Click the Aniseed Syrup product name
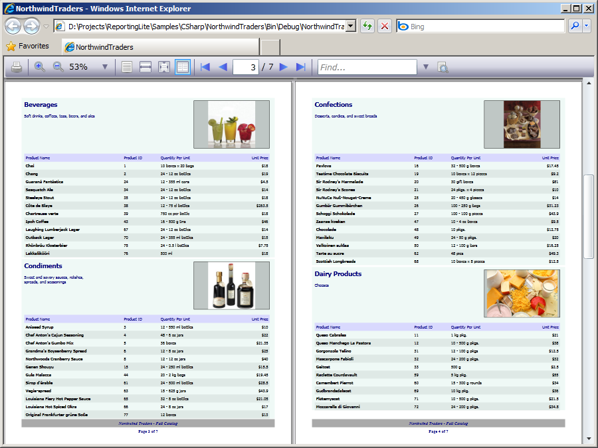Screen dimensions: 598x448 [40, 327]
